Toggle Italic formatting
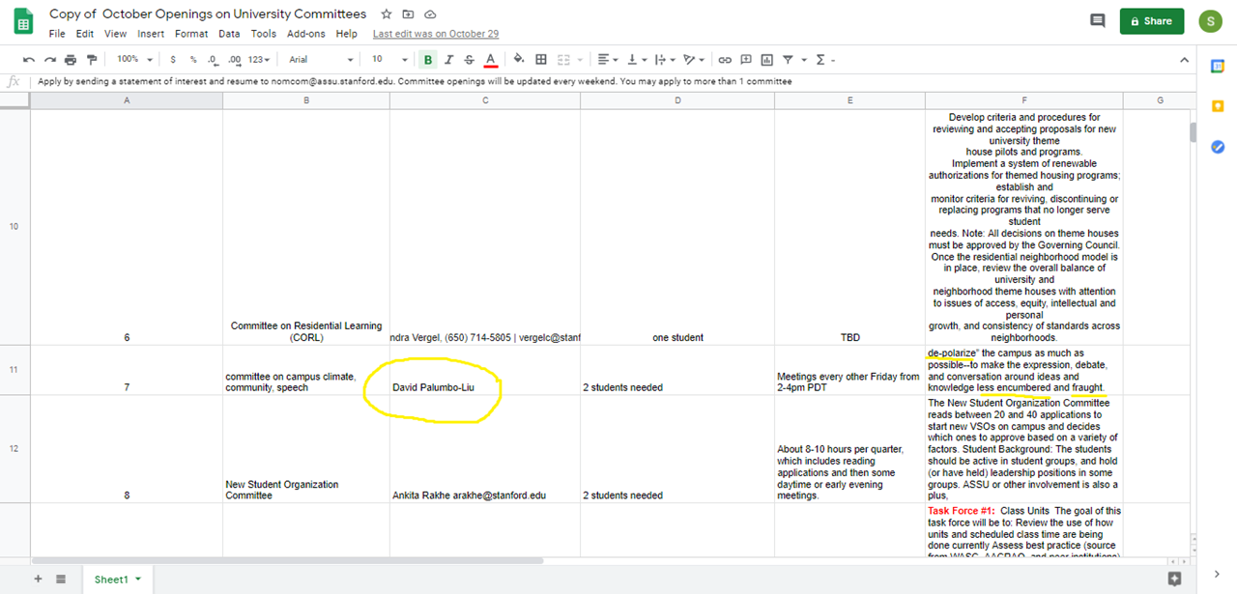Image resolution: width=1237 pixels, height=594 pixels. click(448, 60)
